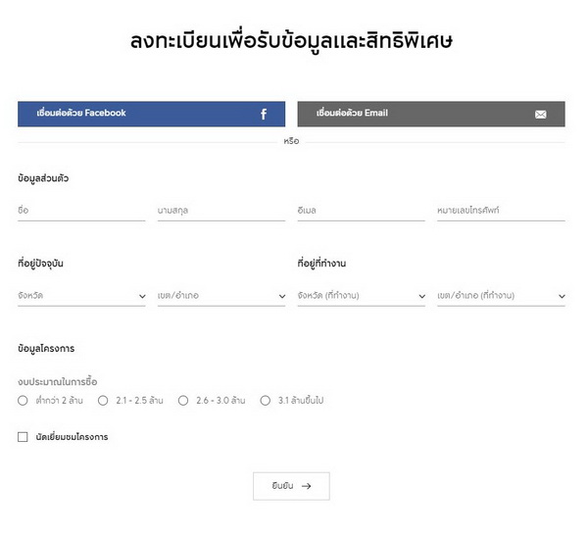Expand the เขต/อำเภอ (ที่ทำงาน) dropdown
Viewport: 588px width, 535px height.
[501, 295]
